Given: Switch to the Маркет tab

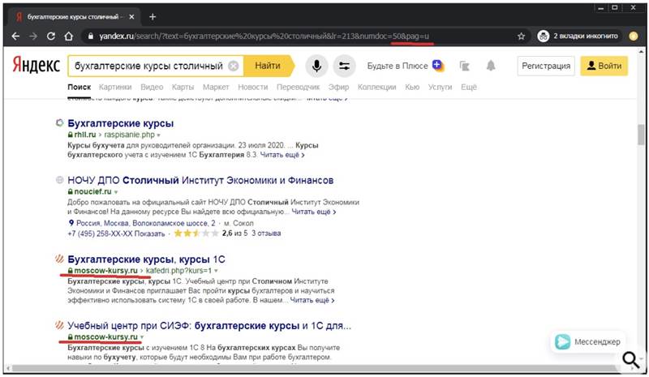Looking at the screenshot, I should click(216, 88).
